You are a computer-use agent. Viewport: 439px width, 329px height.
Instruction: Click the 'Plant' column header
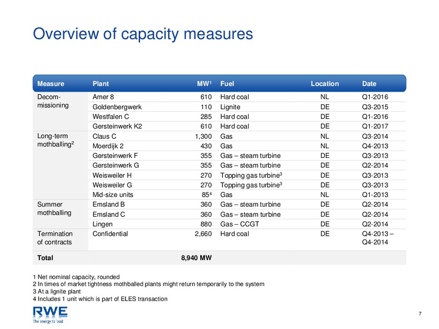pyautogui.click(x=100, y=84)
